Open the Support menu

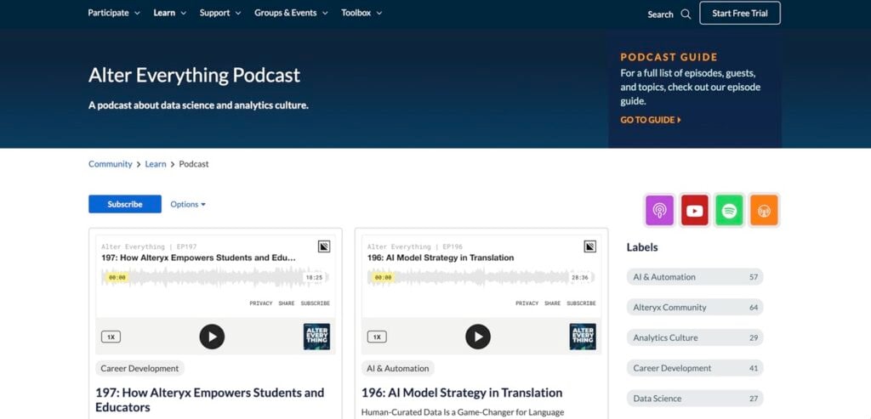tap(219, 13)
